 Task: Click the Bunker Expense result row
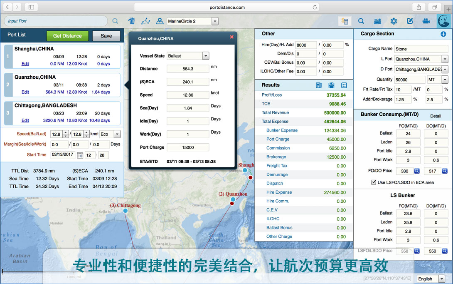point(304,130)
